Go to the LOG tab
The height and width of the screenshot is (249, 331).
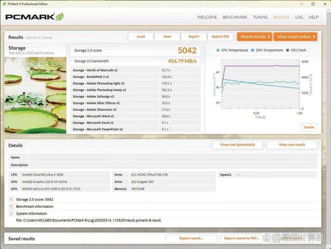[299, 17]
